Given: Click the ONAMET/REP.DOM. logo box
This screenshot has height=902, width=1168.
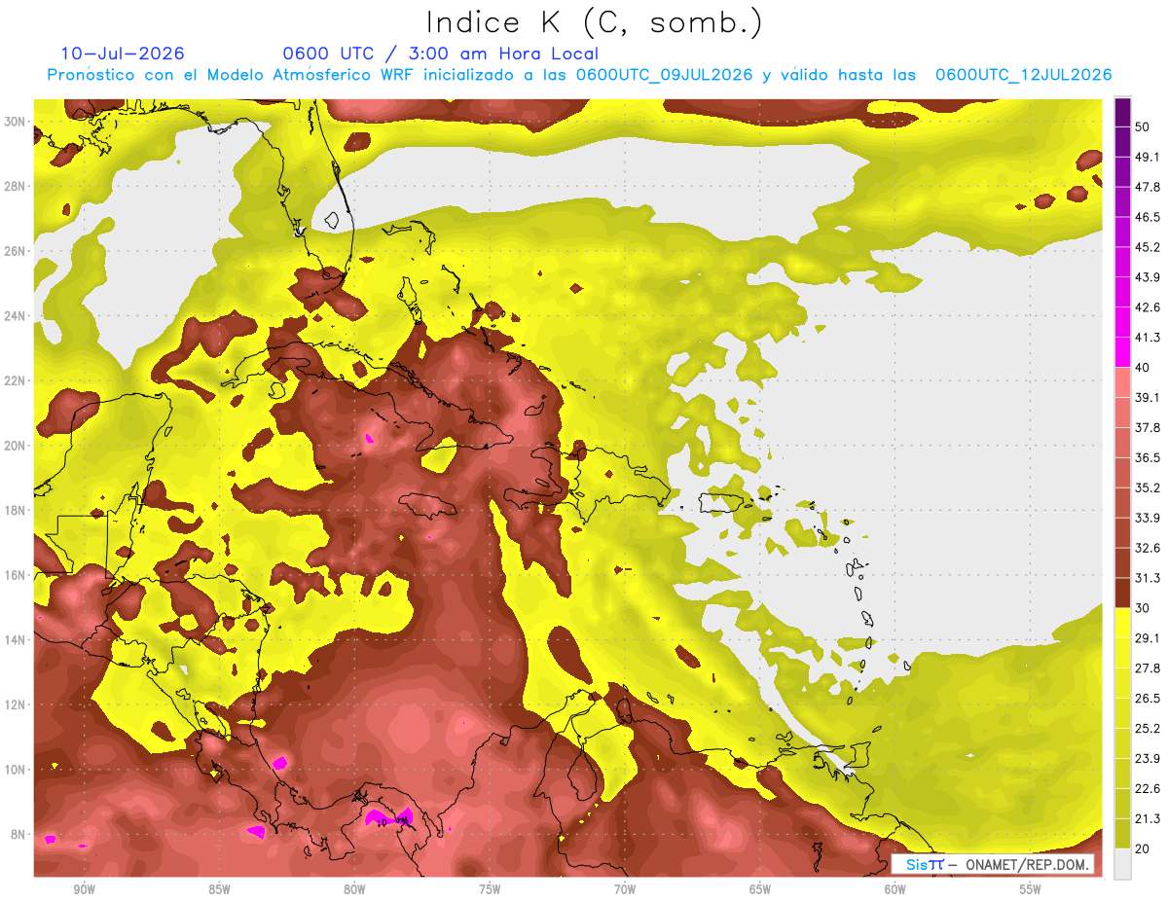Looking at the screenshot, I should (x=992, y=864).
